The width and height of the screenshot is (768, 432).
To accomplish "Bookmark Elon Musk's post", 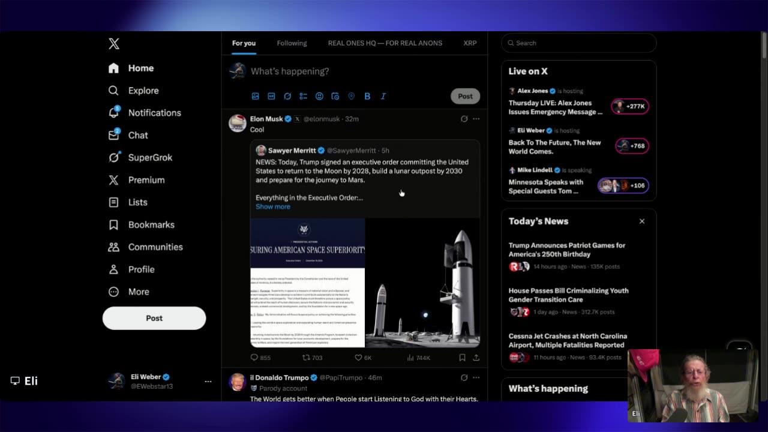I will point(462,358).
